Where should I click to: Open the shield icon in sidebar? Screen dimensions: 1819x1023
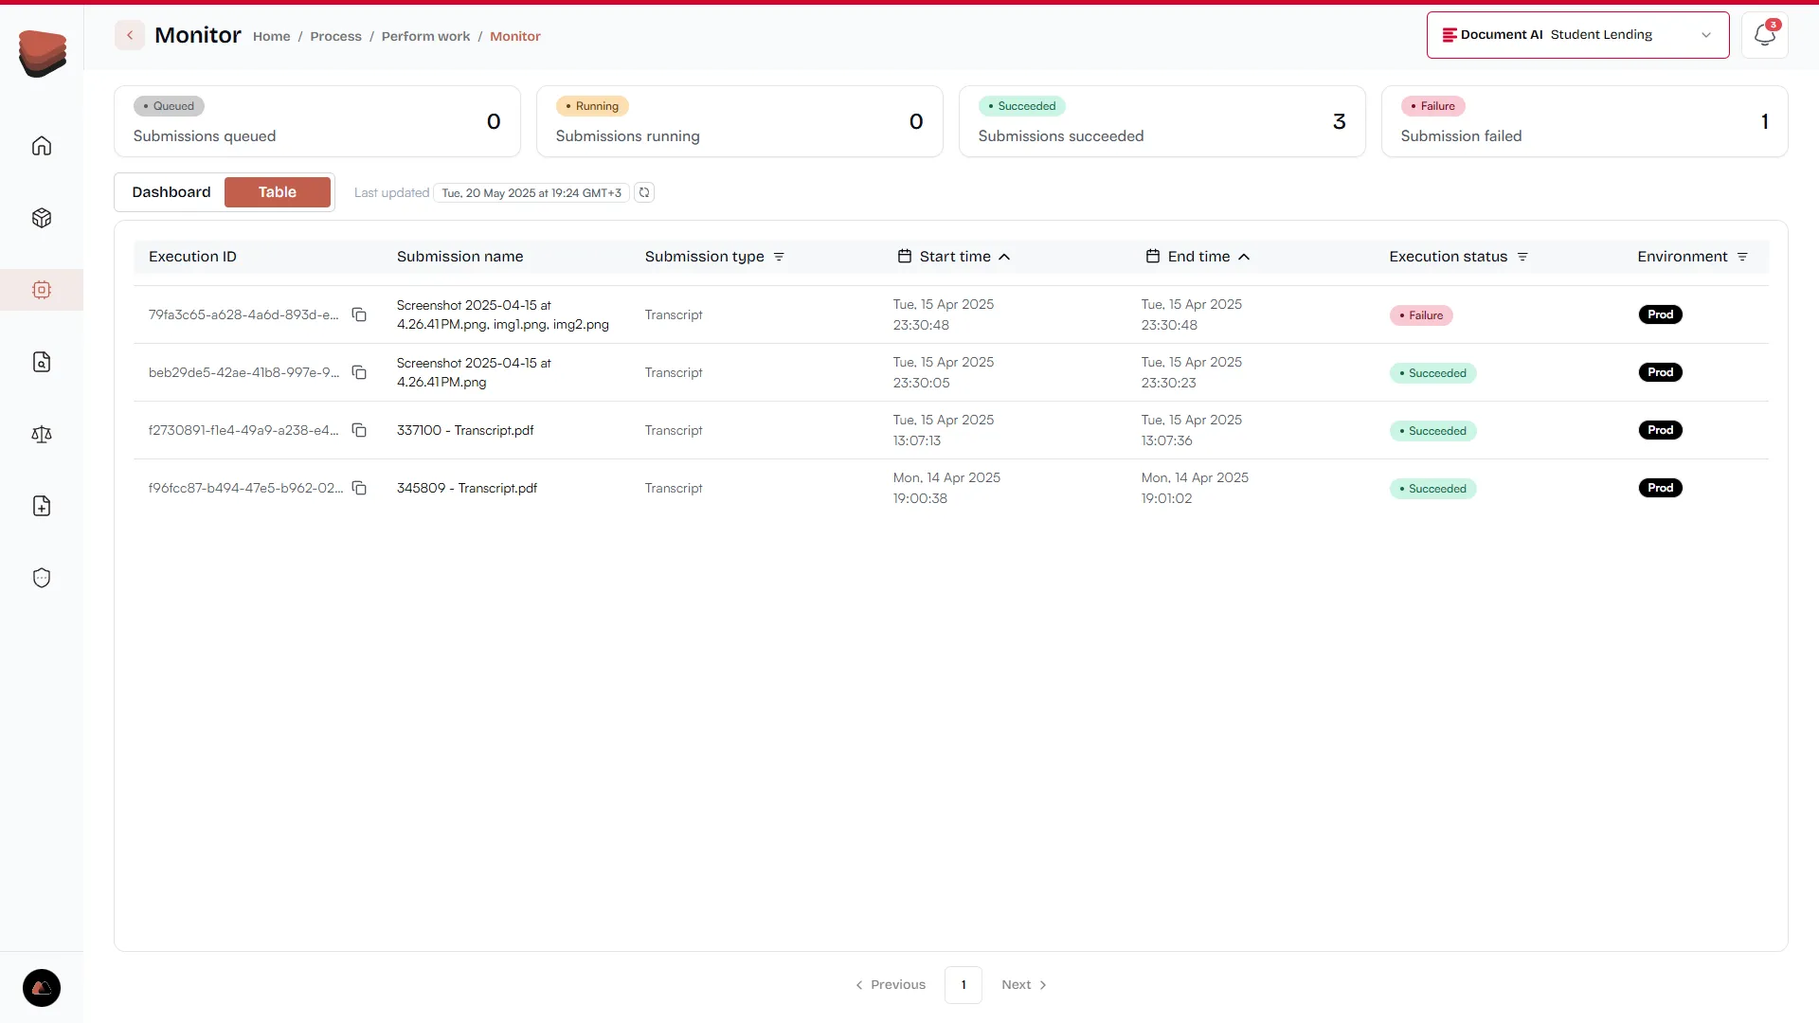[42, 578]
